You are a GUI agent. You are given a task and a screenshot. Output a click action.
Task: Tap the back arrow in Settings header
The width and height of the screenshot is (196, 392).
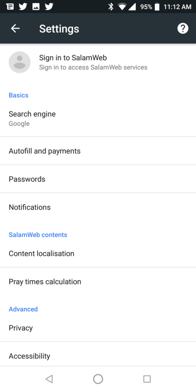coord(15,28)
